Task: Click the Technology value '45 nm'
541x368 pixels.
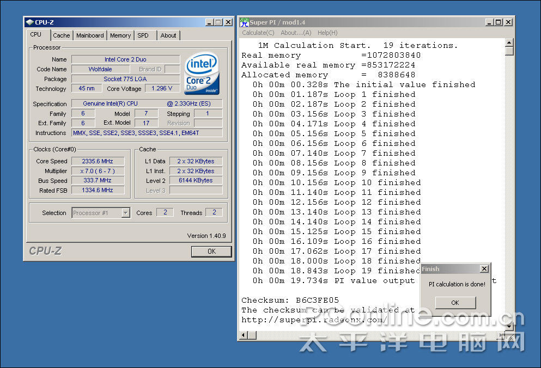Action: tap(87, 88)
